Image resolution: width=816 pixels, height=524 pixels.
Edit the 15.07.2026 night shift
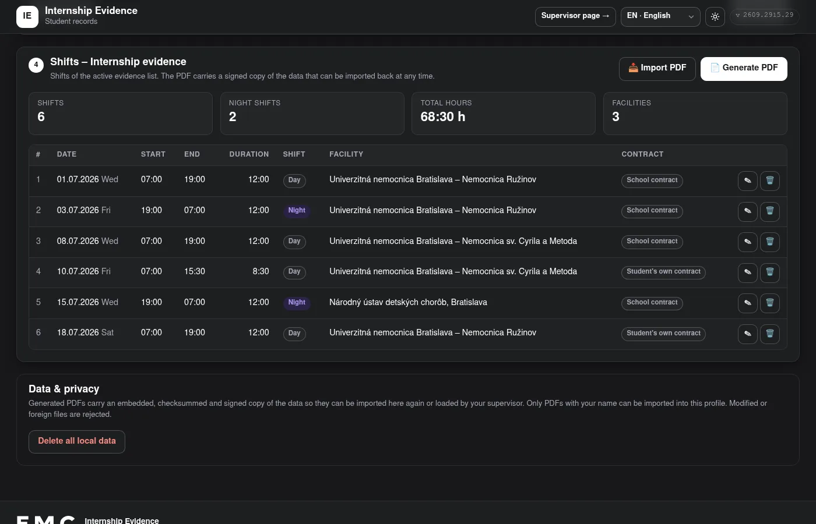pyautogui.click(x=747, y=303)
